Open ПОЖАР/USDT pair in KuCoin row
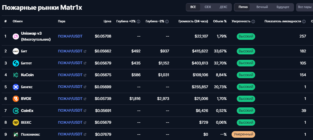 [x=70, y=75]
